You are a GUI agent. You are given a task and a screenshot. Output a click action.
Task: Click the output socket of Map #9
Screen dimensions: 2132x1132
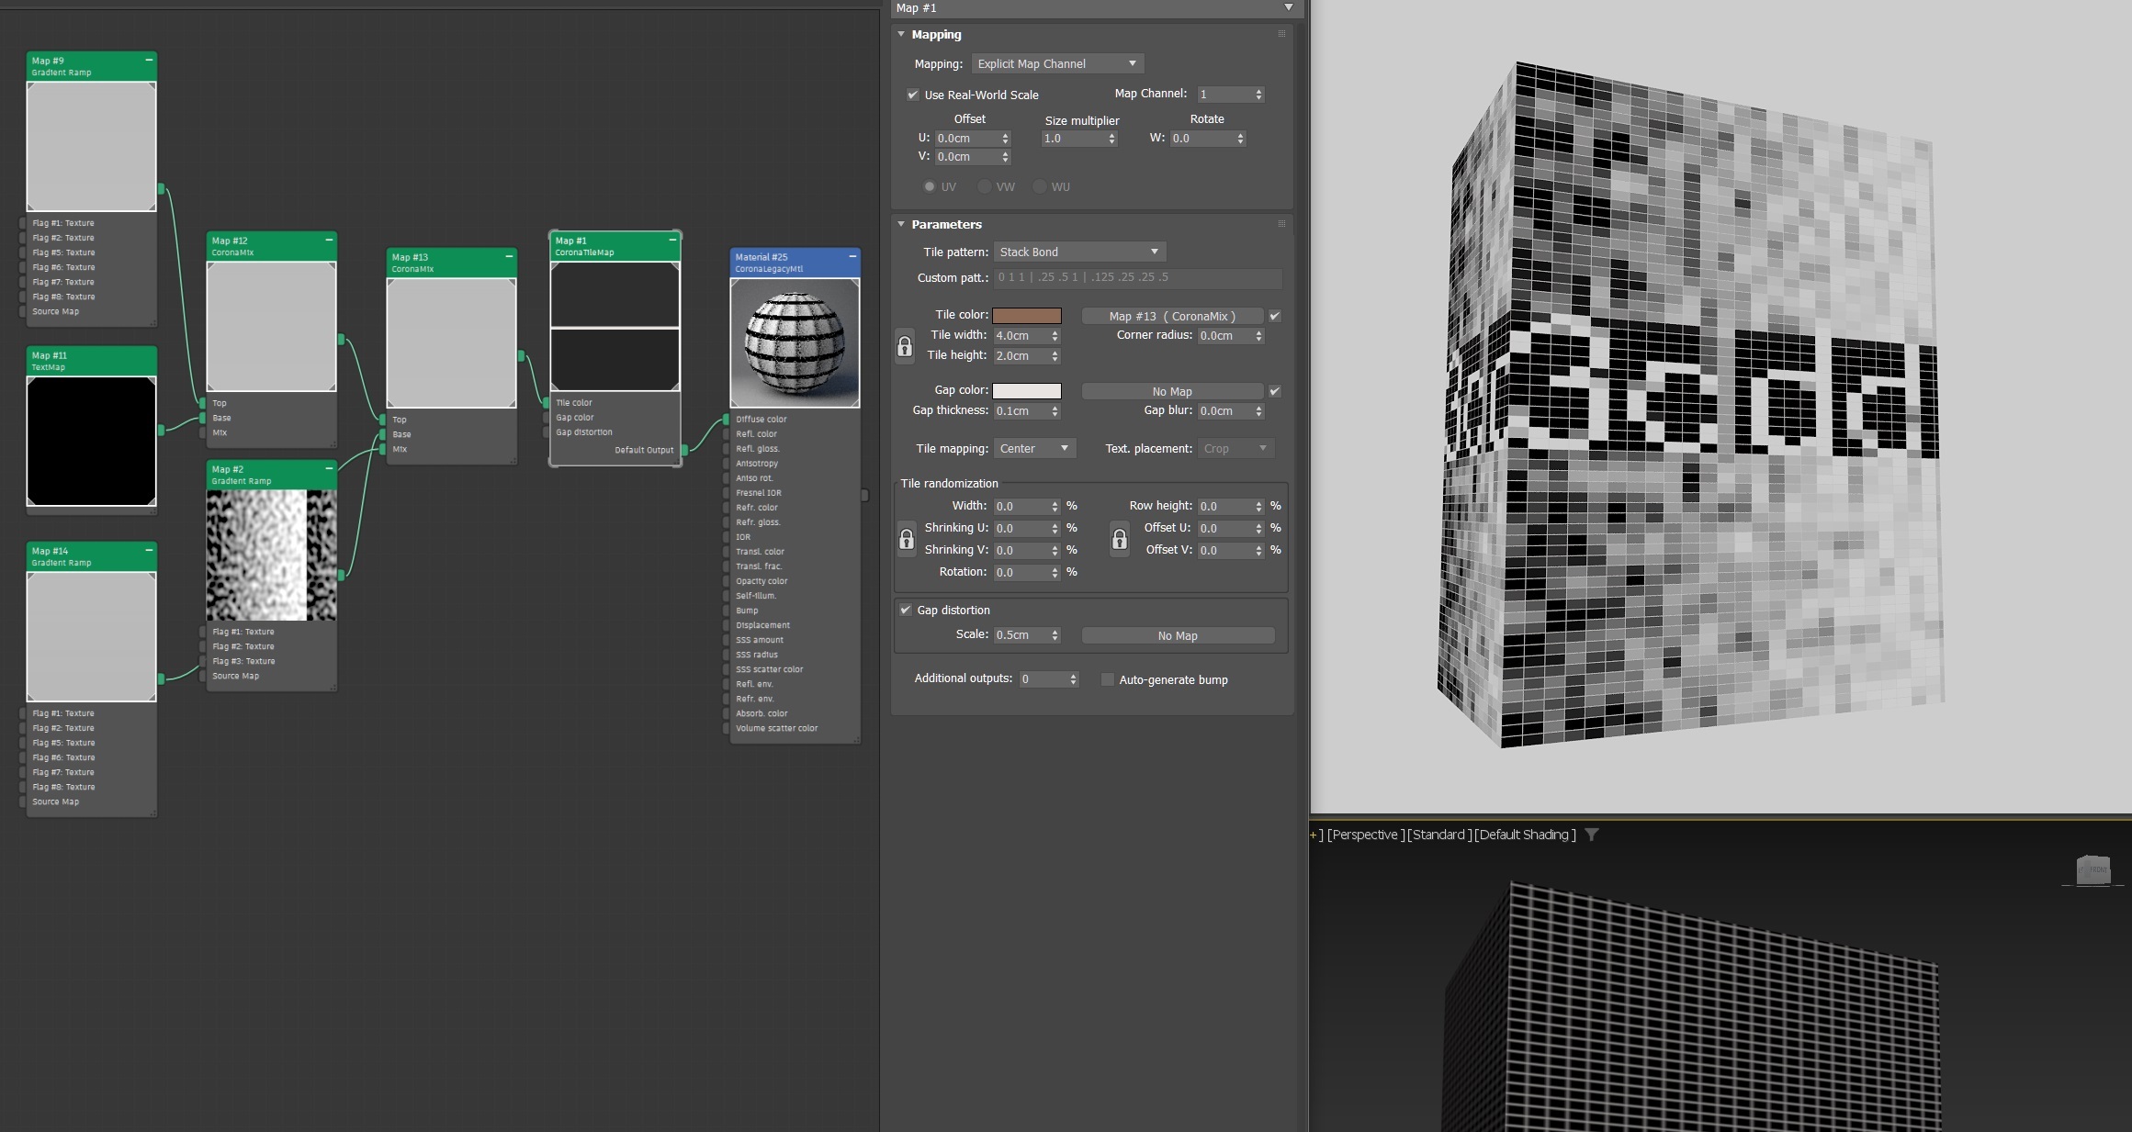pyautogui.click(x=161, y=188)
